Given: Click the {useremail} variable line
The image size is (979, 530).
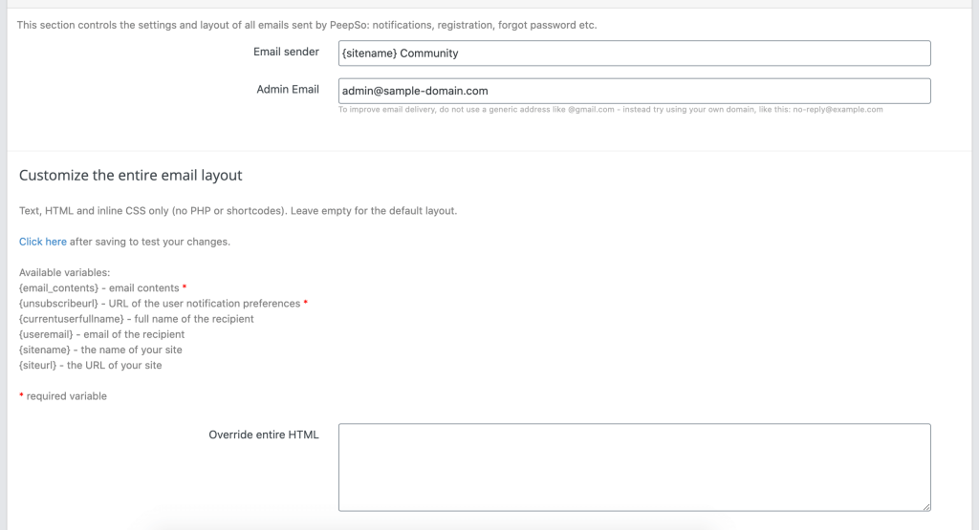Looking at the screenshot, I should (x=101, y=335).
